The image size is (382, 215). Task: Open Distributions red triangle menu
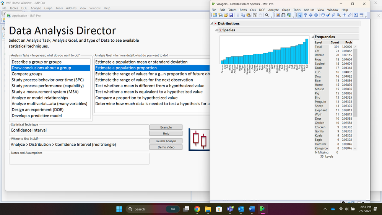(216, 23)
